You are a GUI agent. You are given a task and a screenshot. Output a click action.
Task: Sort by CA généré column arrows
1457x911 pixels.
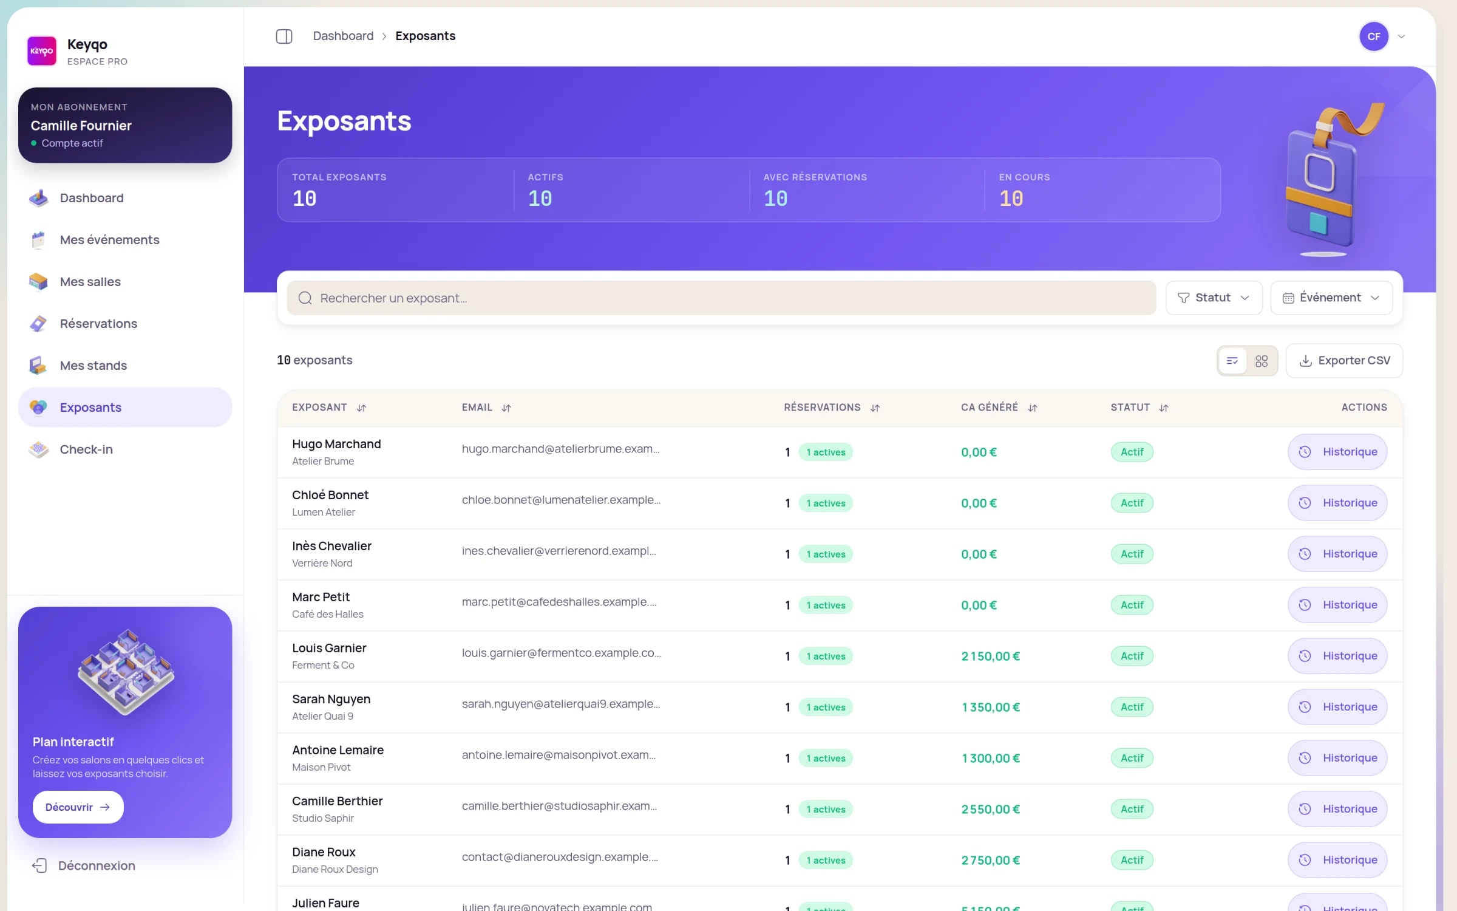(x=1033, y=408)
